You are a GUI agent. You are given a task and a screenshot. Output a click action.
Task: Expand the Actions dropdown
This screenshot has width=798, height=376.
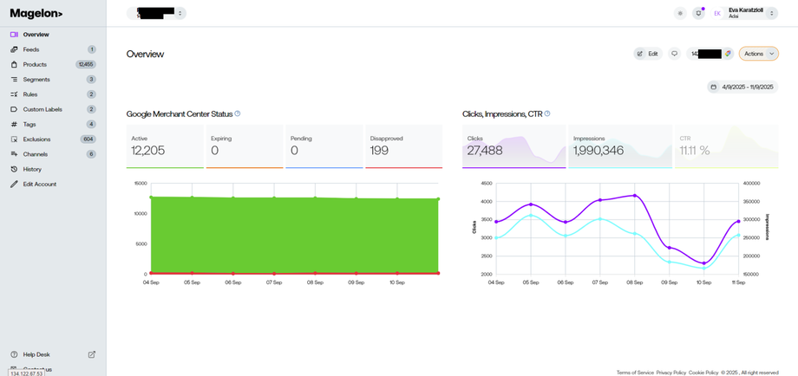pyautogui.click(x=771, y=54)
